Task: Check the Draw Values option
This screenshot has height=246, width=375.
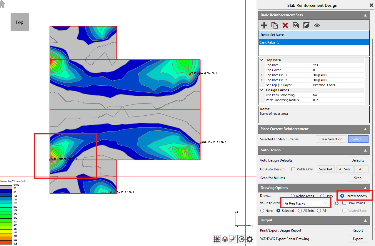Action: coord(344,203)
